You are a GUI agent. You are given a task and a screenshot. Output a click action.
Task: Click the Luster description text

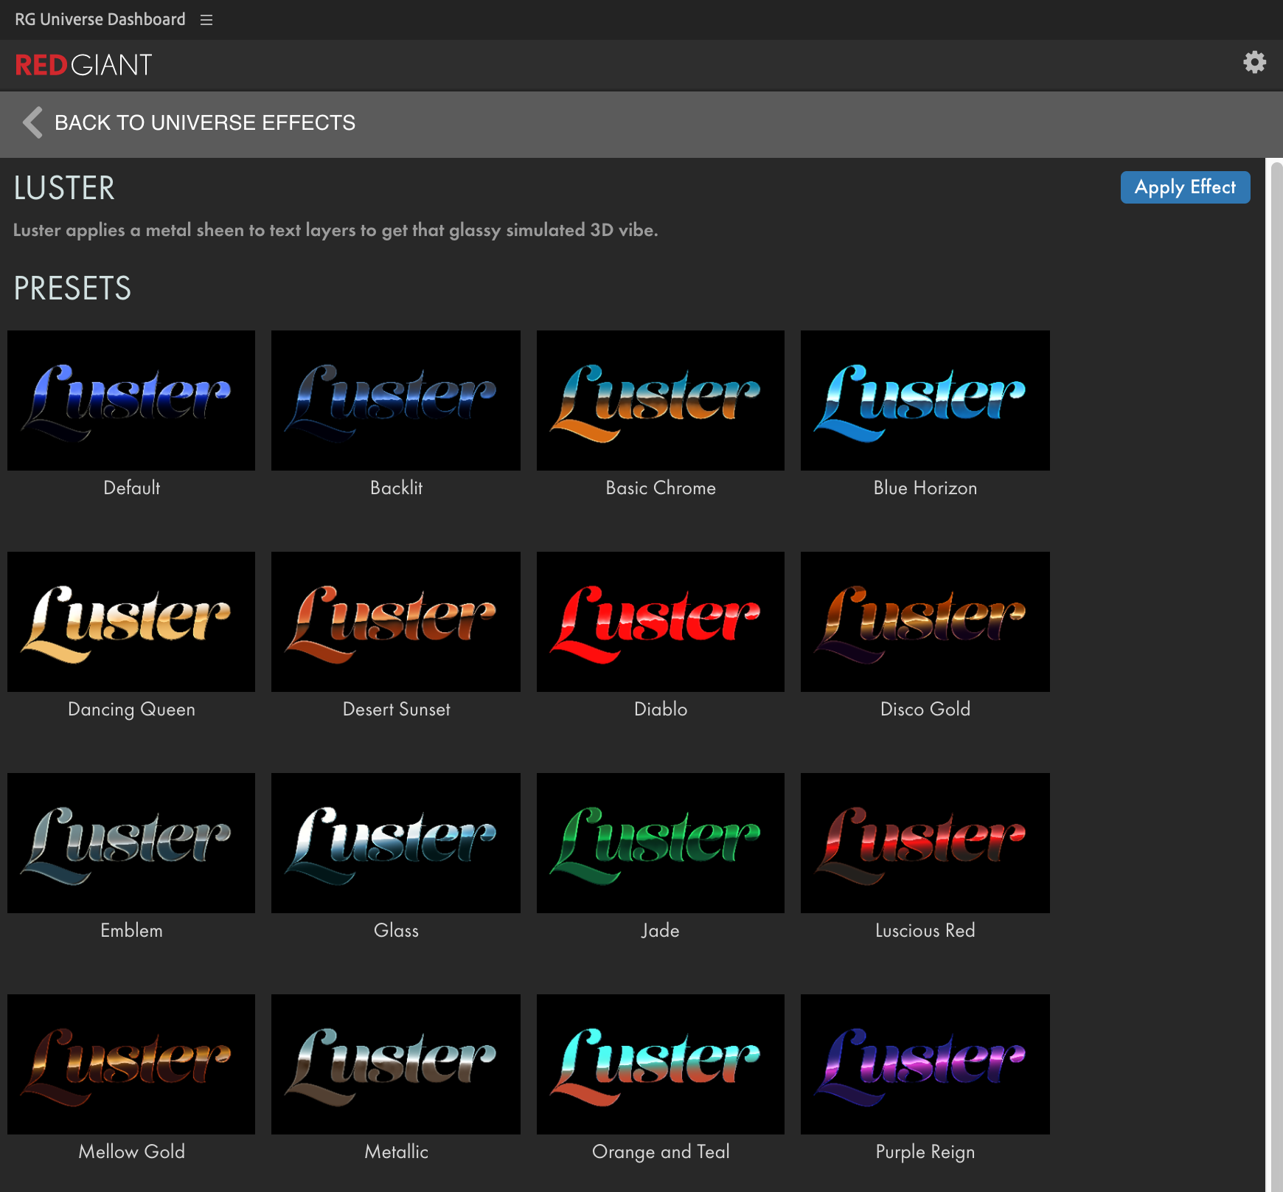coord(335,230)
